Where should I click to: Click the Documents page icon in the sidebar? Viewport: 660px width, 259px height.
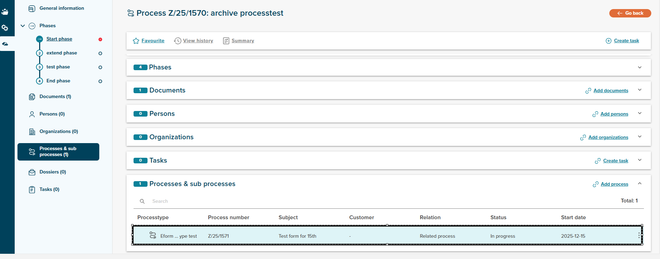[x=32, y=97]
